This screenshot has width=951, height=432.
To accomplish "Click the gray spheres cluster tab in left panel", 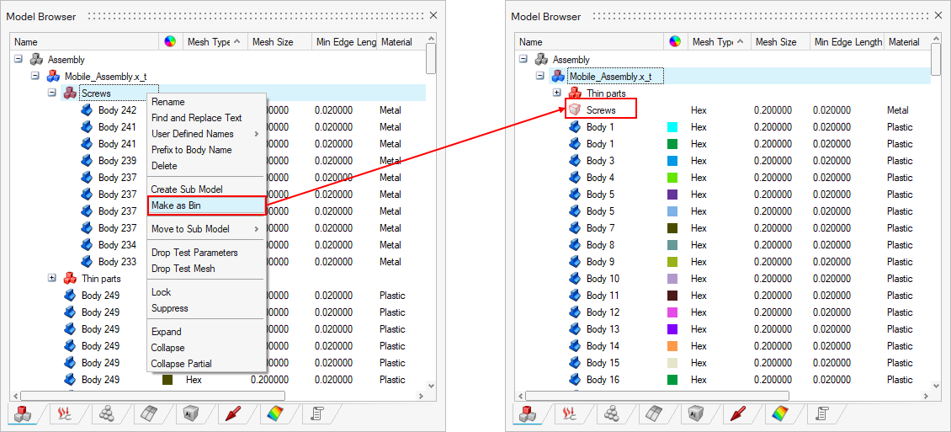I will pyautogui.click(x=107, y=413).
